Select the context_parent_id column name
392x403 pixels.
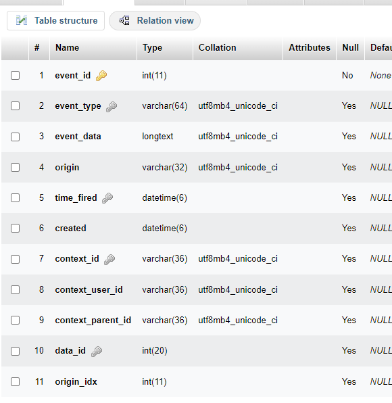[93, 321]
